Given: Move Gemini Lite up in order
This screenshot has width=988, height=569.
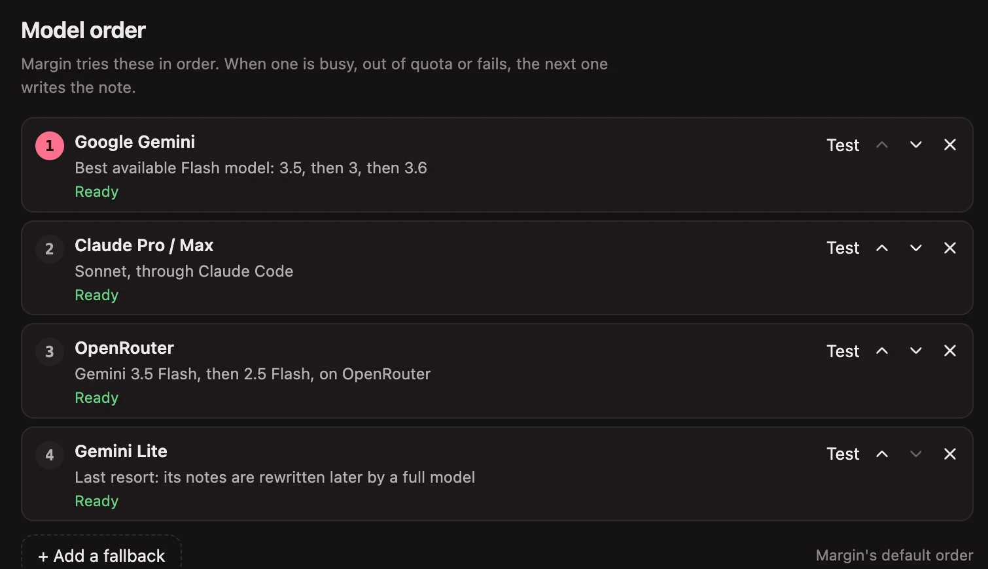Looking at the screenshot, I should tap(882, 454).
